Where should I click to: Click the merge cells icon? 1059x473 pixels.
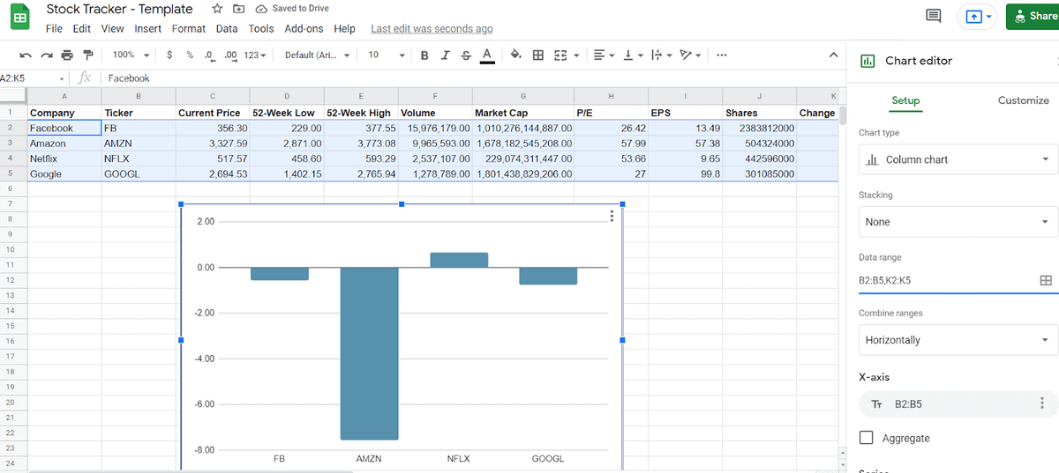coord(560,55)
